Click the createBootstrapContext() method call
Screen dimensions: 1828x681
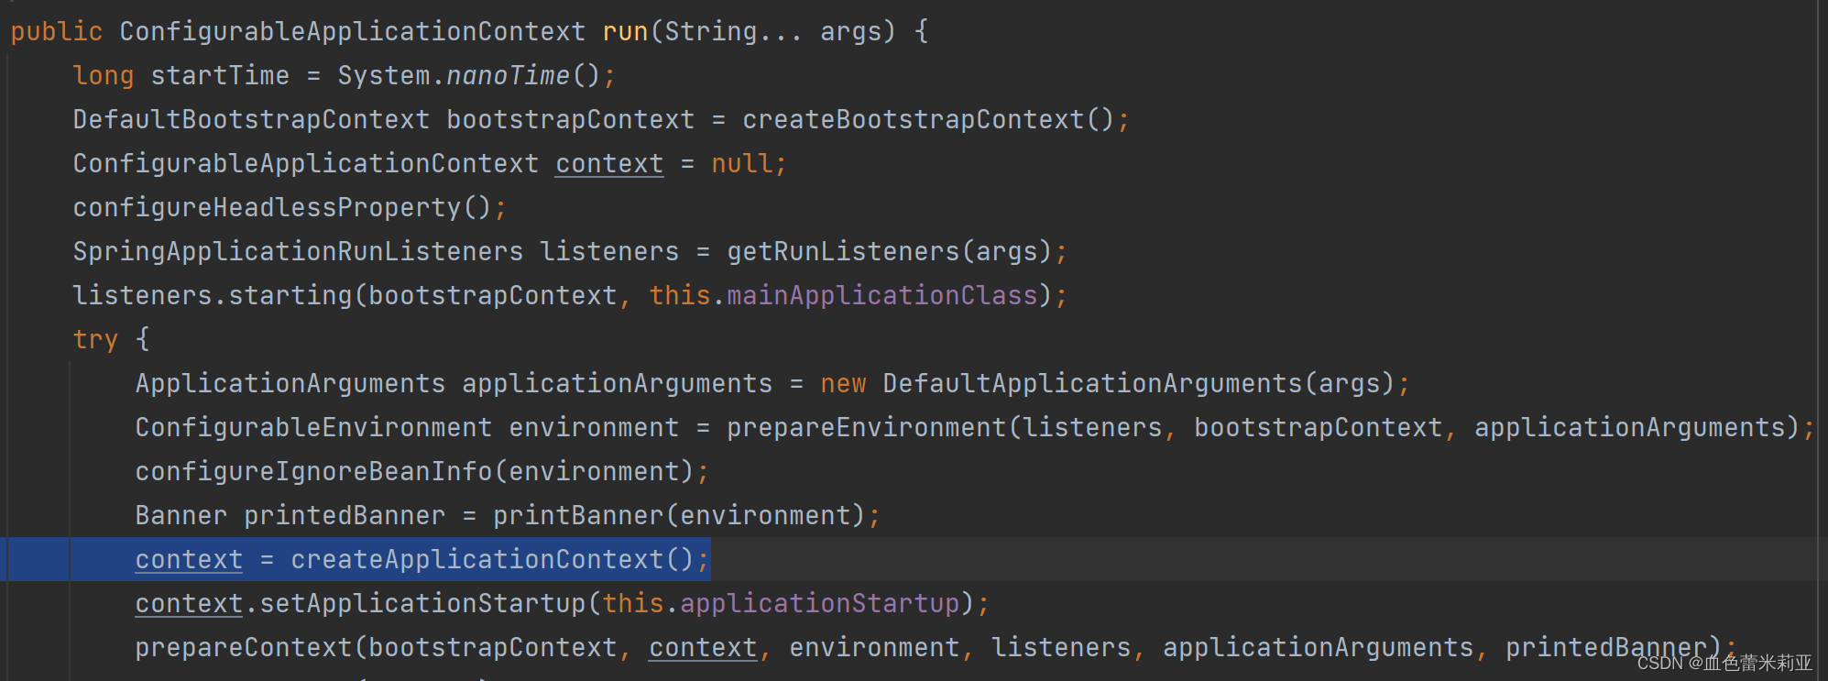click(x=928, y=119)
